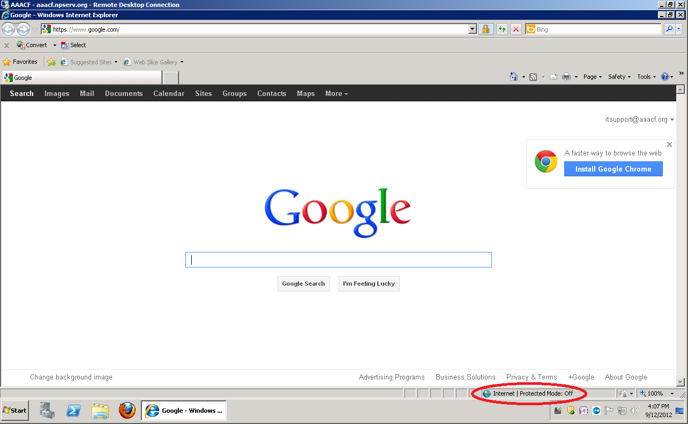Expand the command bar overflow chevron
Image resolution: width=688 pixels, height=424 pixels.
pyautogui.click(x=682, y=74)
